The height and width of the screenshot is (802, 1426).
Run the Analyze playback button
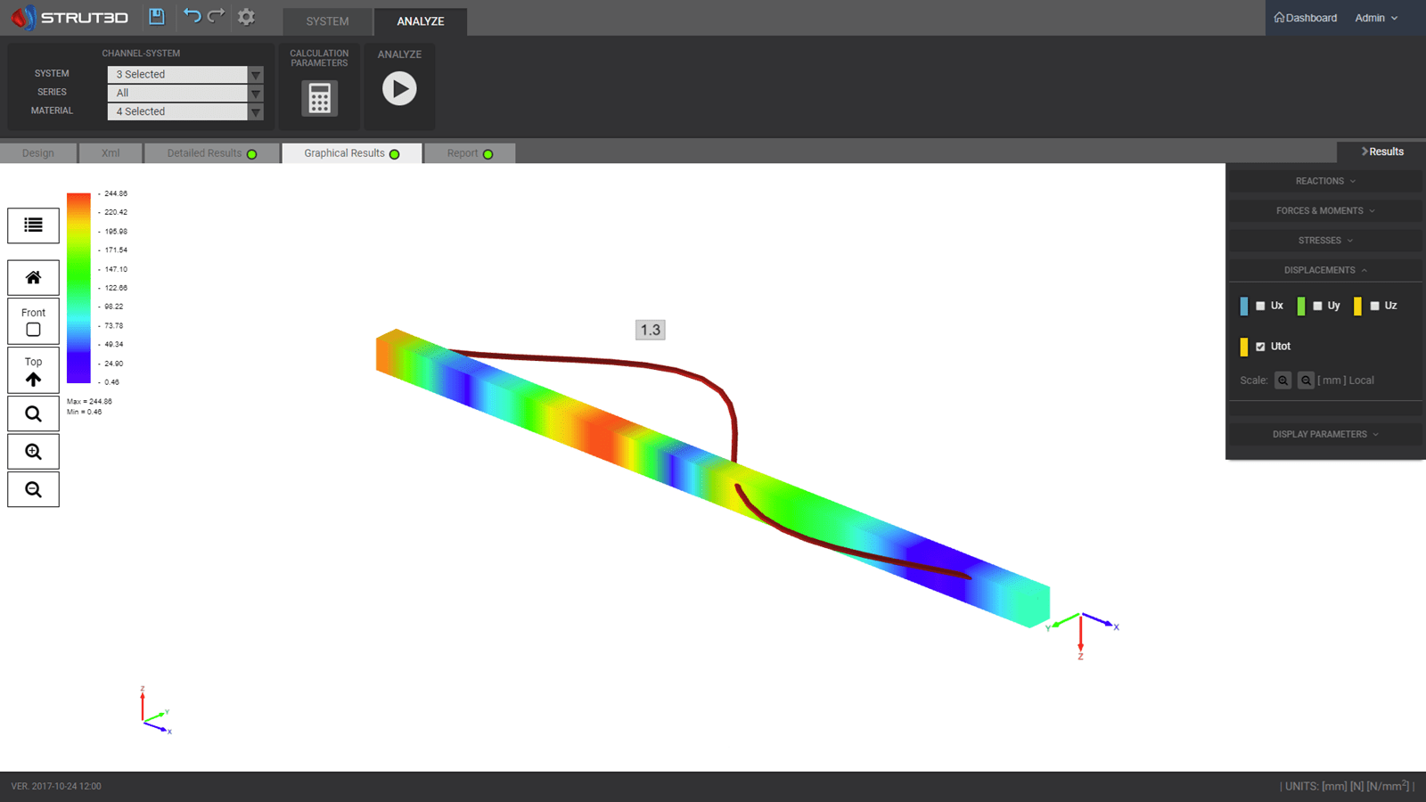399,88
